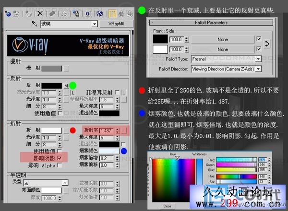288x211 pixels.
Task: Toggle the highlighted Show End Result icon
Action: pyautogui.click(x=112, y=14)
